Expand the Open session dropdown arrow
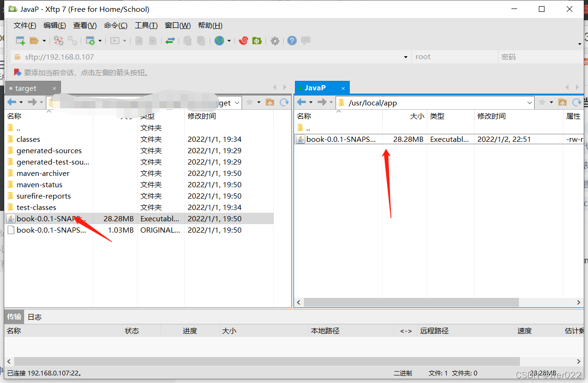This screenshot has height=383, width=588. [x=44, y=41]
